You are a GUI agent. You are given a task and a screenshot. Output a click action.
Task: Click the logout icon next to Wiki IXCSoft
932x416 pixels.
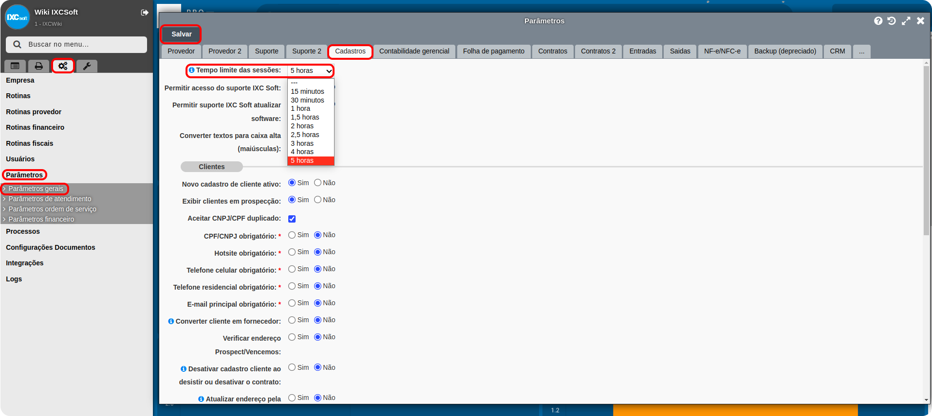[145, 13]
